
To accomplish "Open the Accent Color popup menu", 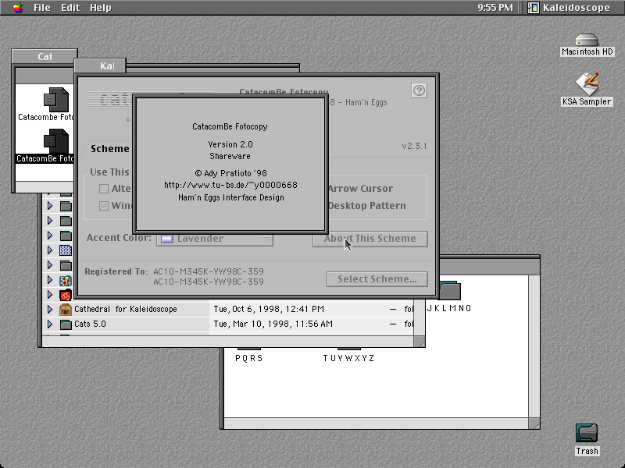I will 214,239.
